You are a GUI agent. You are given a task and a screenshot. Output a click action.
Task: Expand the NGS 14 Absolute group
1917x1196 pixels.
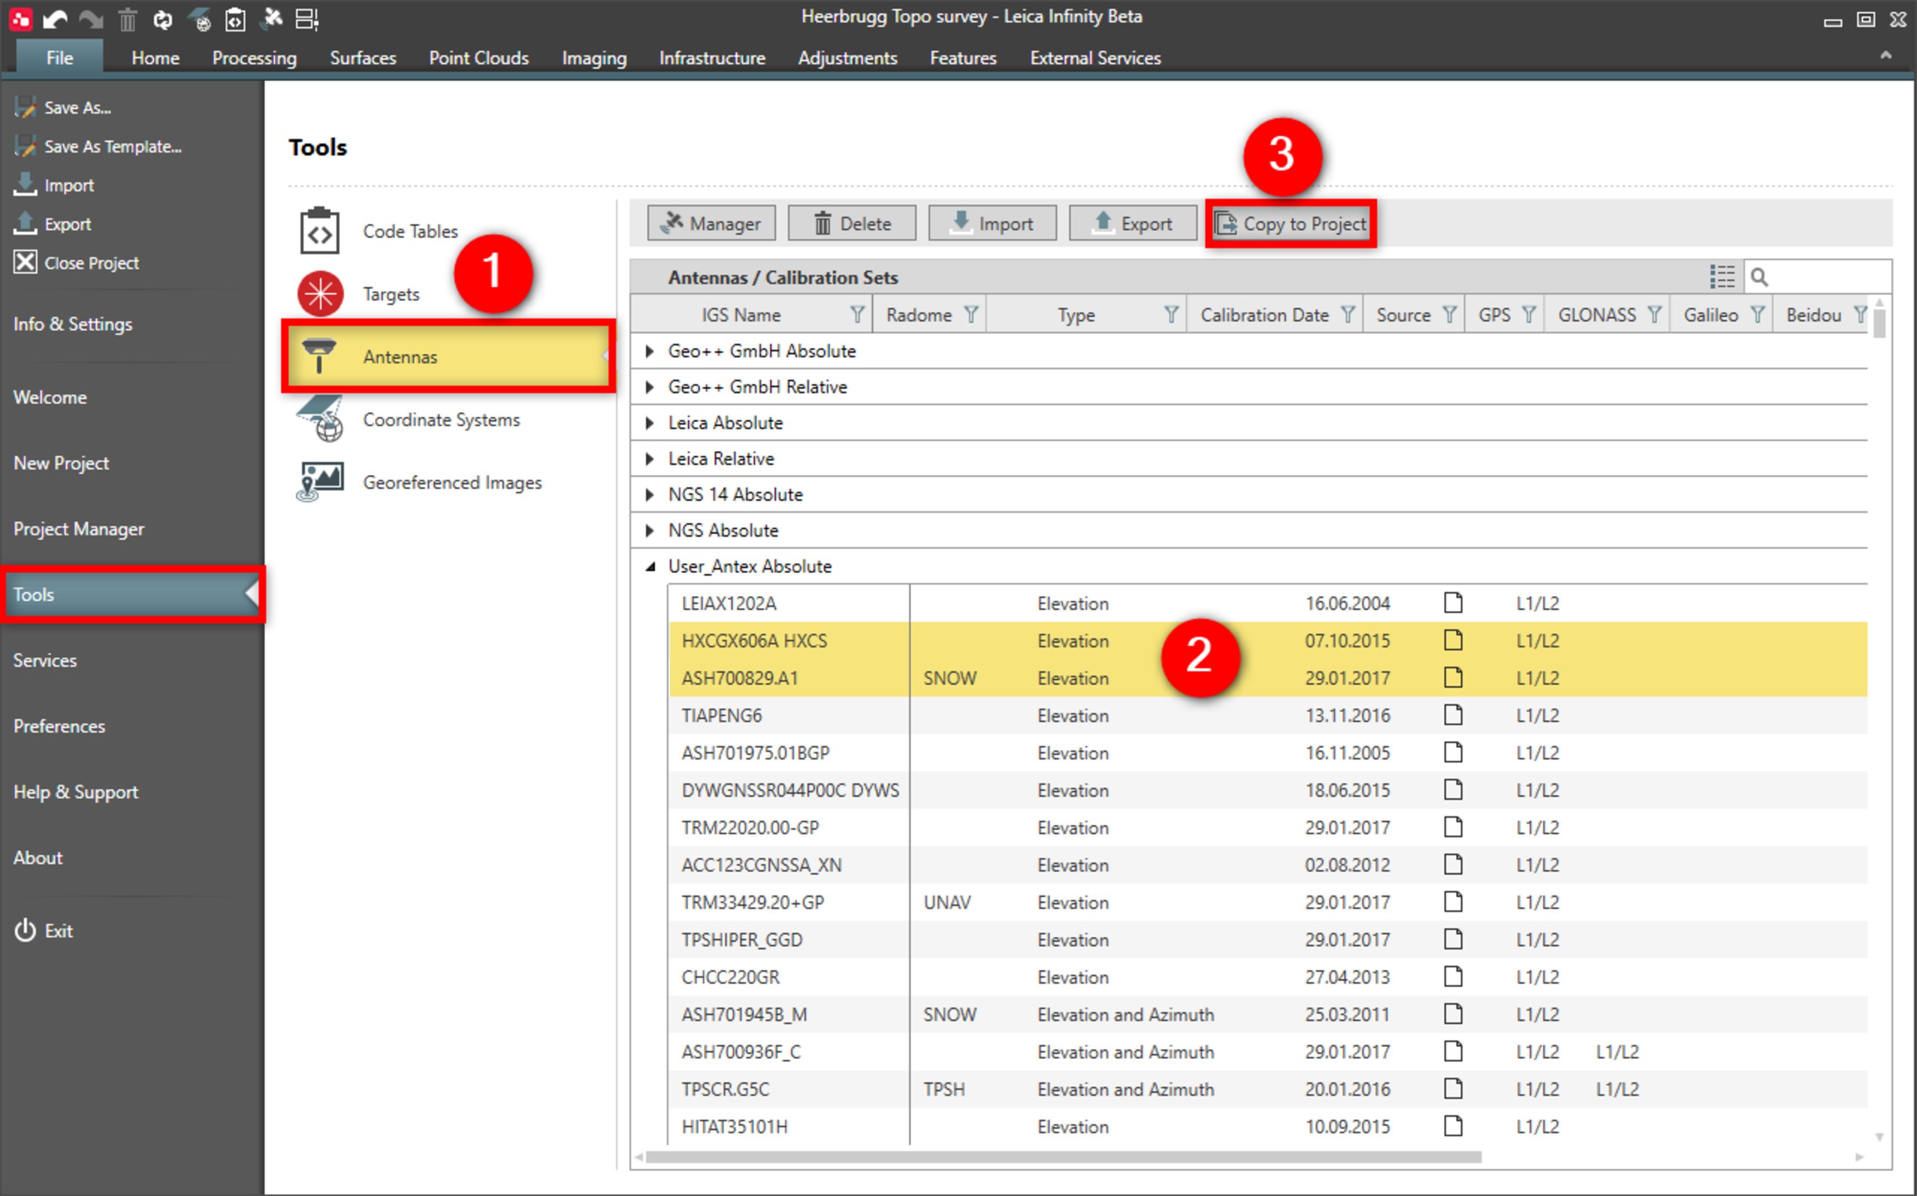[x=650, y=494]
